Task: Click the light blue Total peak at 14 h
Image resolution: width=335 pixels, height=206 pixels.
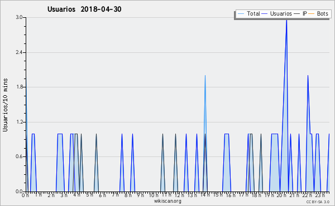Action: click(205, 76)
